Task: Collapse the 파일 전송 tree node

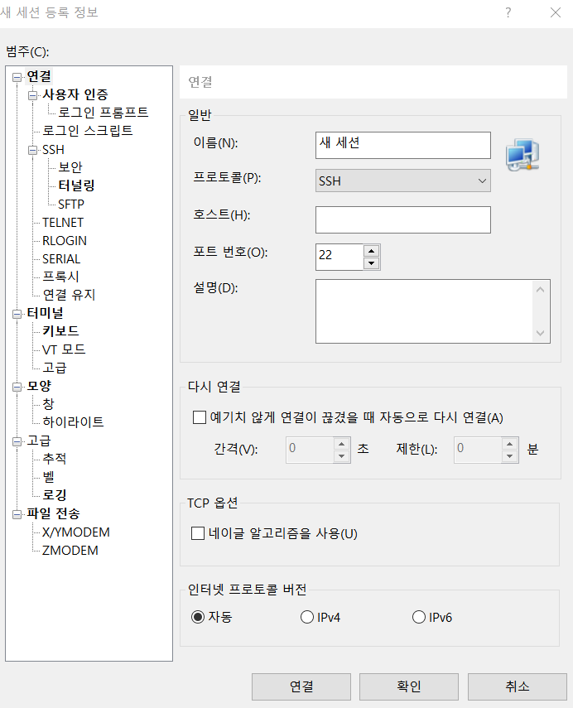Action: (17, 514)
